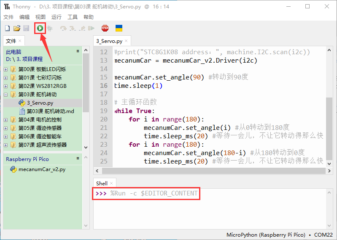Expand the 第00课 板载LED闪烁 folder
Image resolution: width=337 pixels, height=240 pixels.
6,69
